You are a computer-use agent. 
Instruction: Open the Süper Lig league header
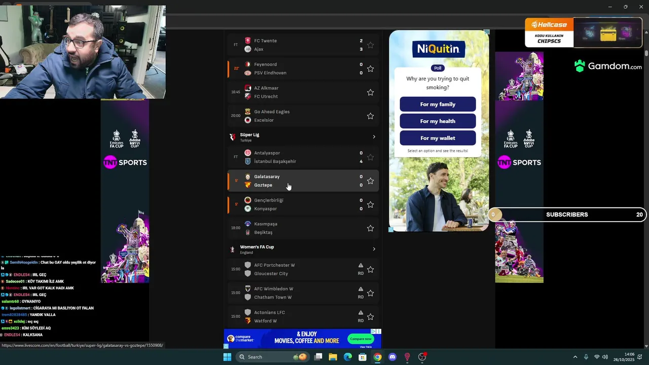[303, 137]
